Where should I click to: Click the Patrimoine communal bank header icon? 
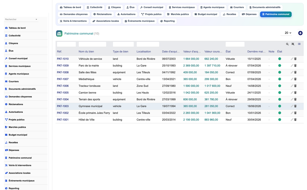pos(59,33)
